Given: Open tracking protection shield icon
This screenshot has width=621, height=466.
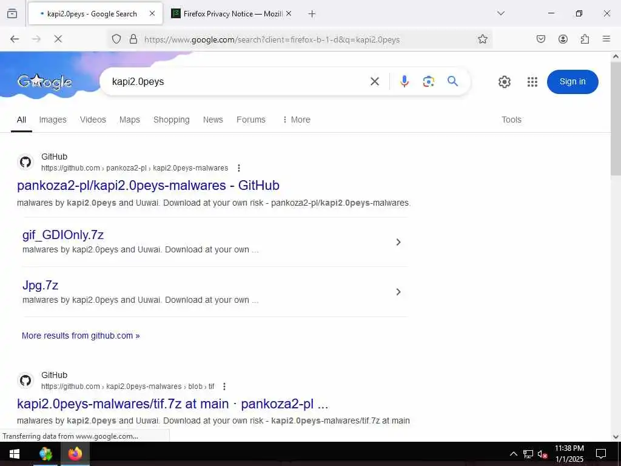Looking at the screenshot, I should pos(116,39).
